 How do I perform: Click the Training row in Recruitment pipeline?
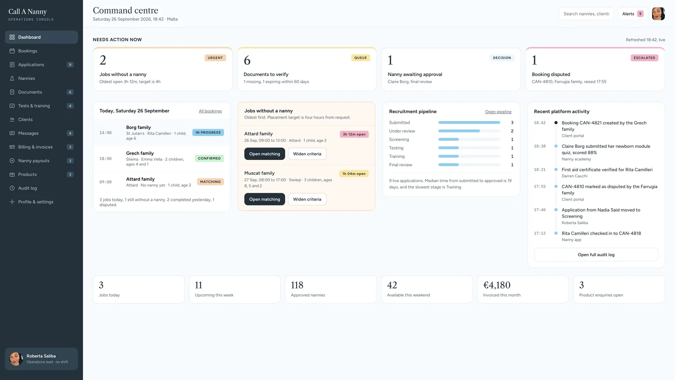tap(451, 156)
